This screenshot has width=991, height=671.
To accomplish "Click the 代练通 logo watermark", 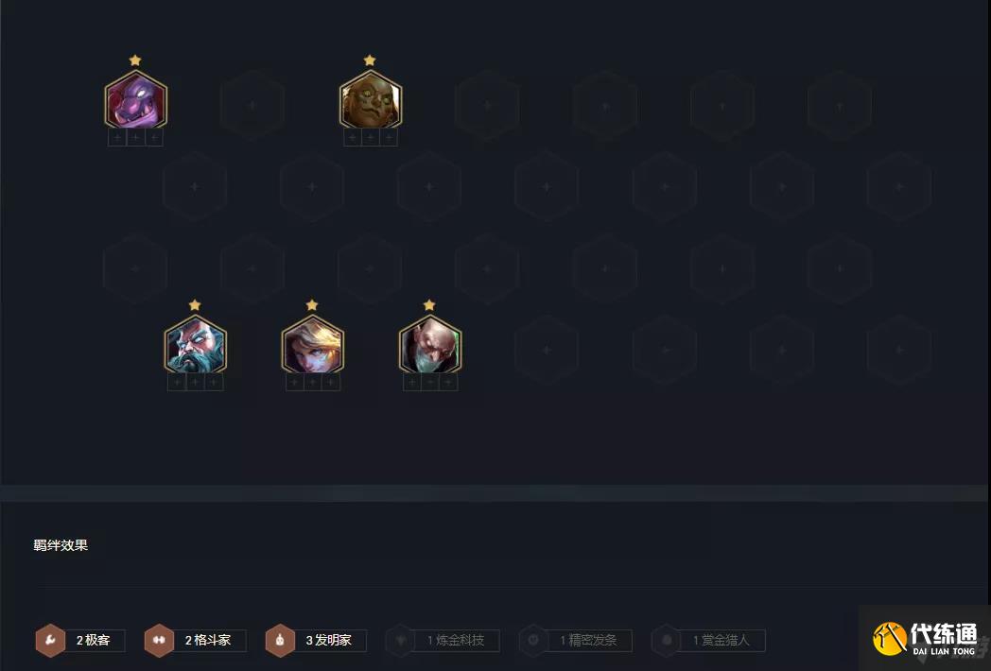I will point(925,638).
